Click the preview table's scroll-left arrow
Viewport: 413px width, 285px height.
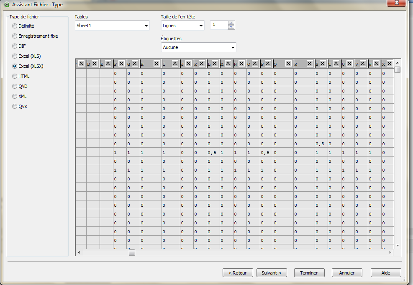(x=79, y=253)
